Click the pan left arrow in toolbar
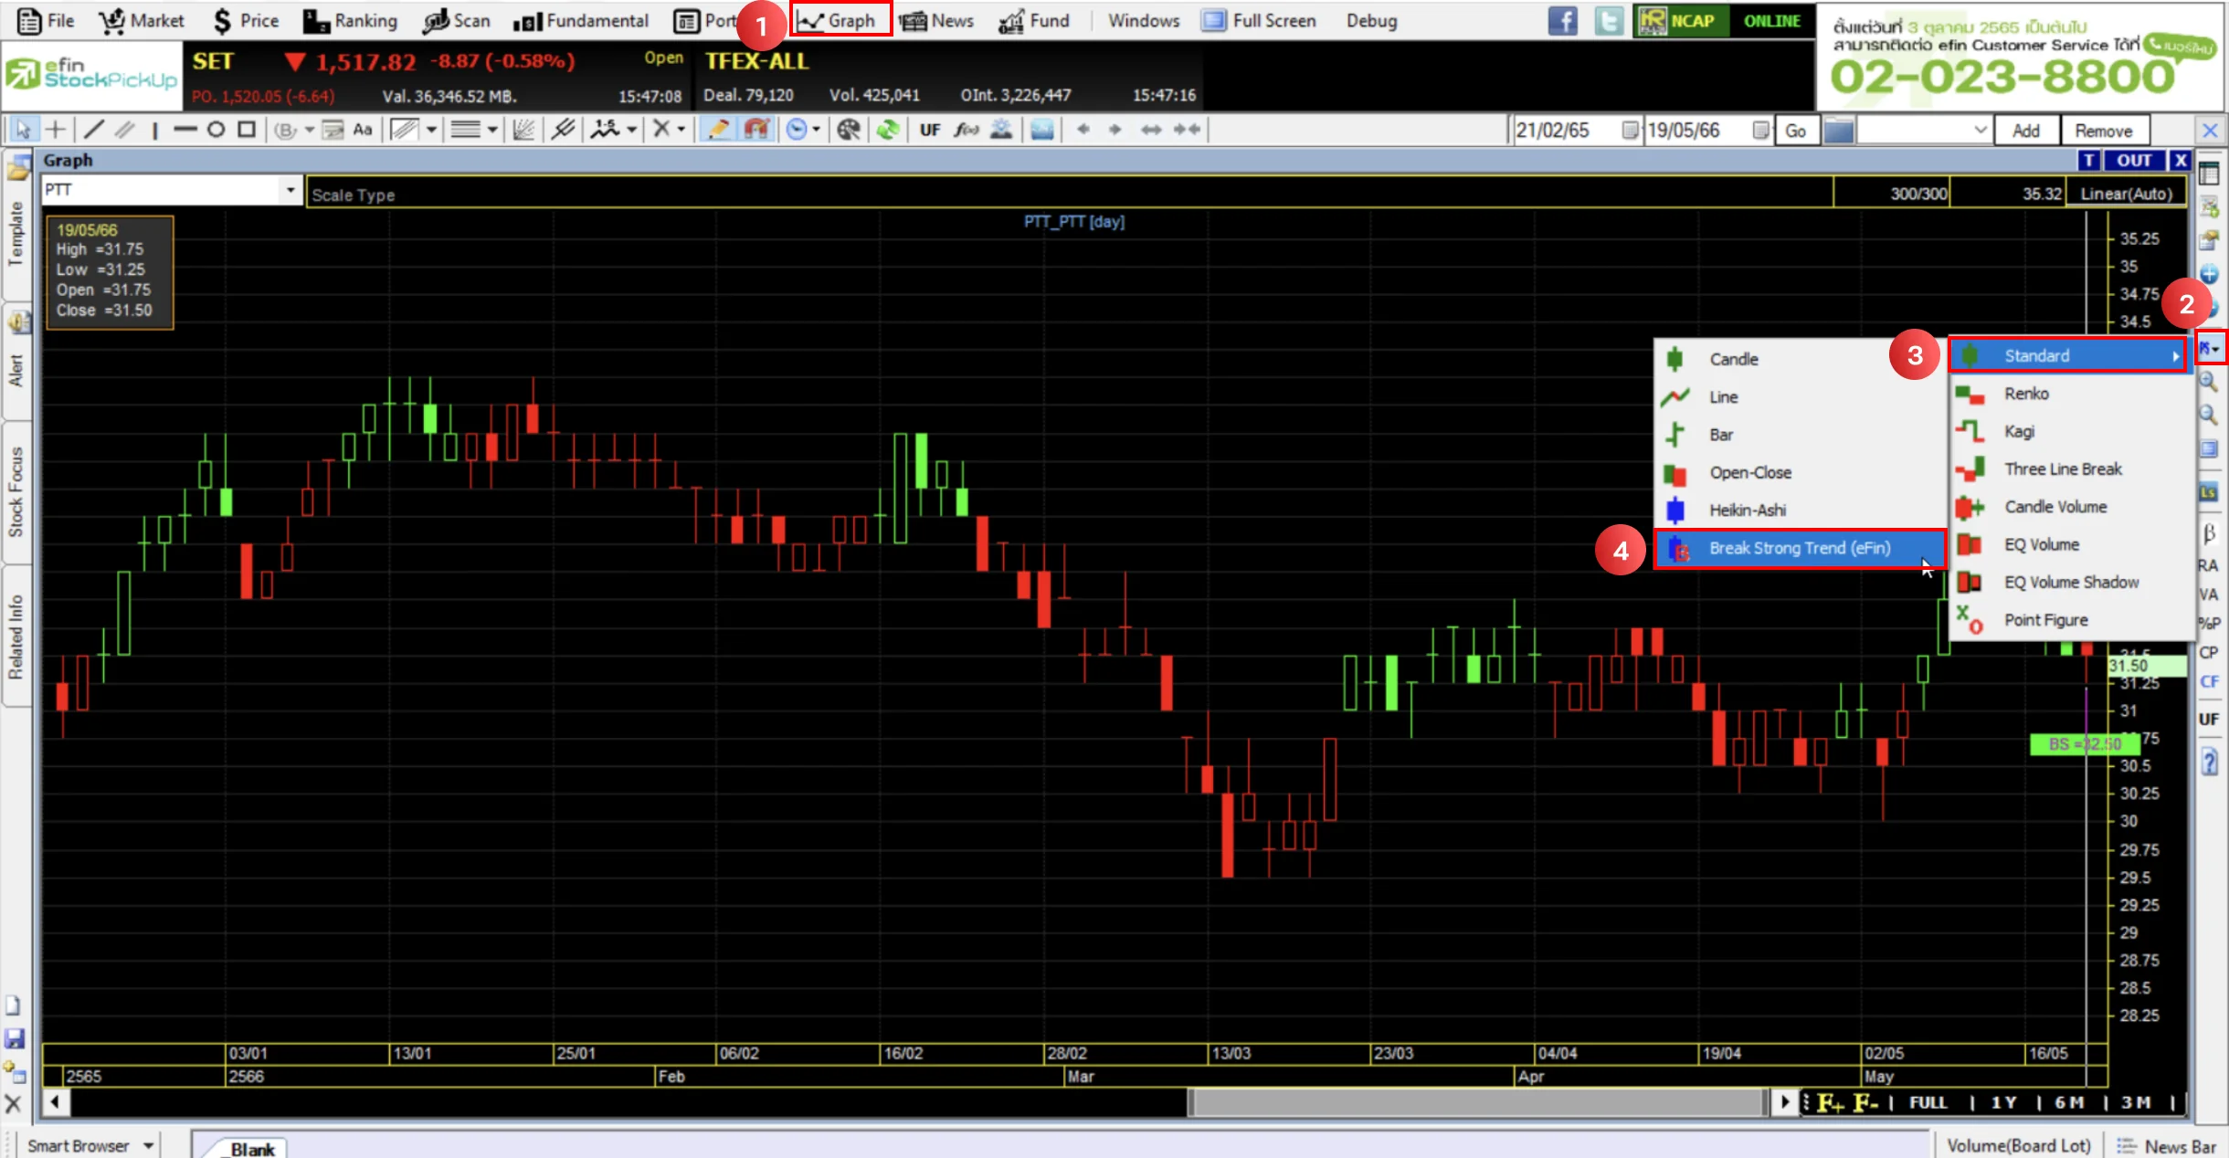 (1083, 130)
